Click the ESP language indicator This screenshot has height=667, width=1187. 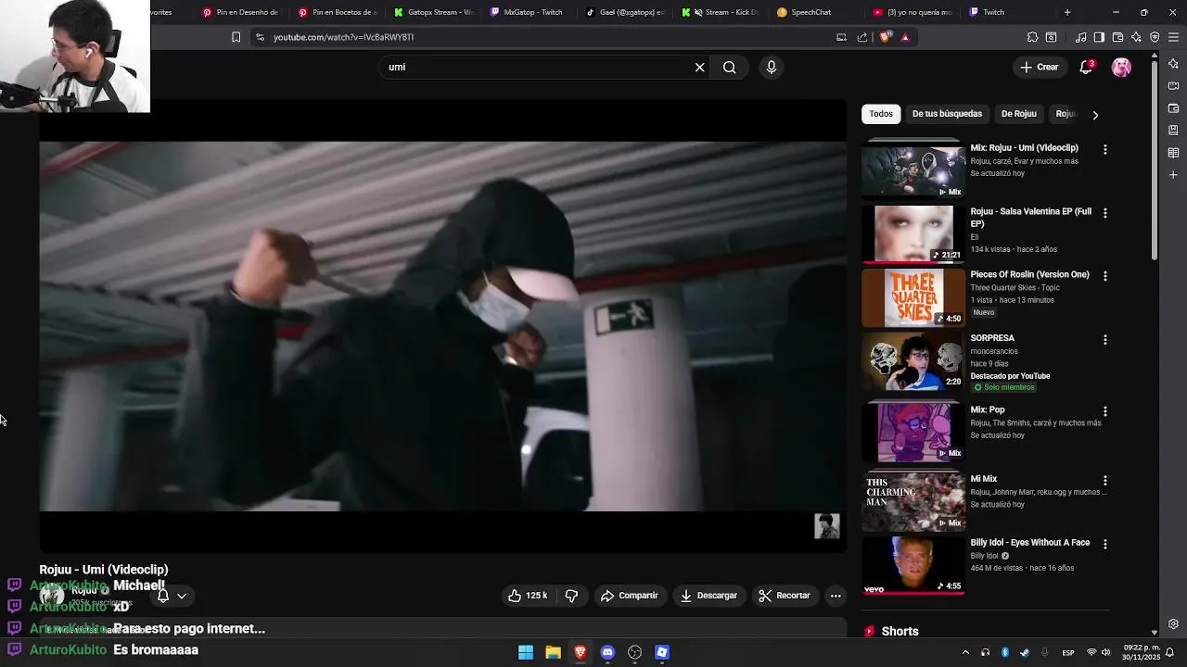point(1068,652)
